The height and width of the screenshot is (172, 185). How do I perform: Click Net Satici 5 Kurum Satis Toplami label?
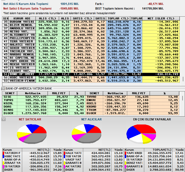[27, 8]
